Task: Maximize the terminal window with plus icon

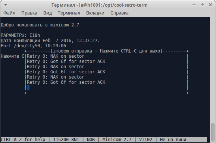Action: [x=202, y=5]
